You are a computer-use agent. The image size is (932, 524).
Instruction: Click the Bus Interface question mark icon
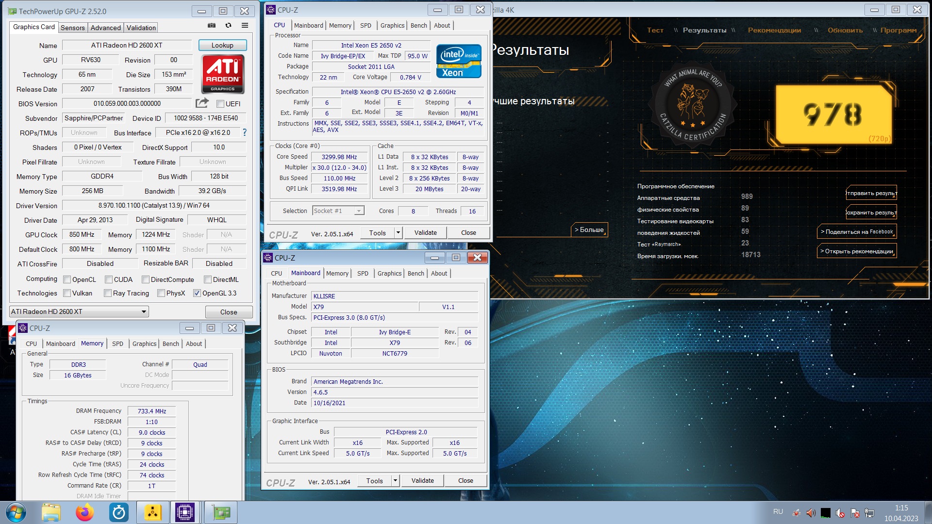(x=245, y=132)
